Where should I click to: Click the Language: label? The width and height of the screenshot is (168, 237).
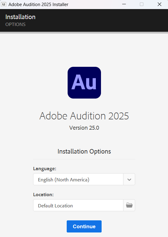pyautogui.click(x=45, y=169)
